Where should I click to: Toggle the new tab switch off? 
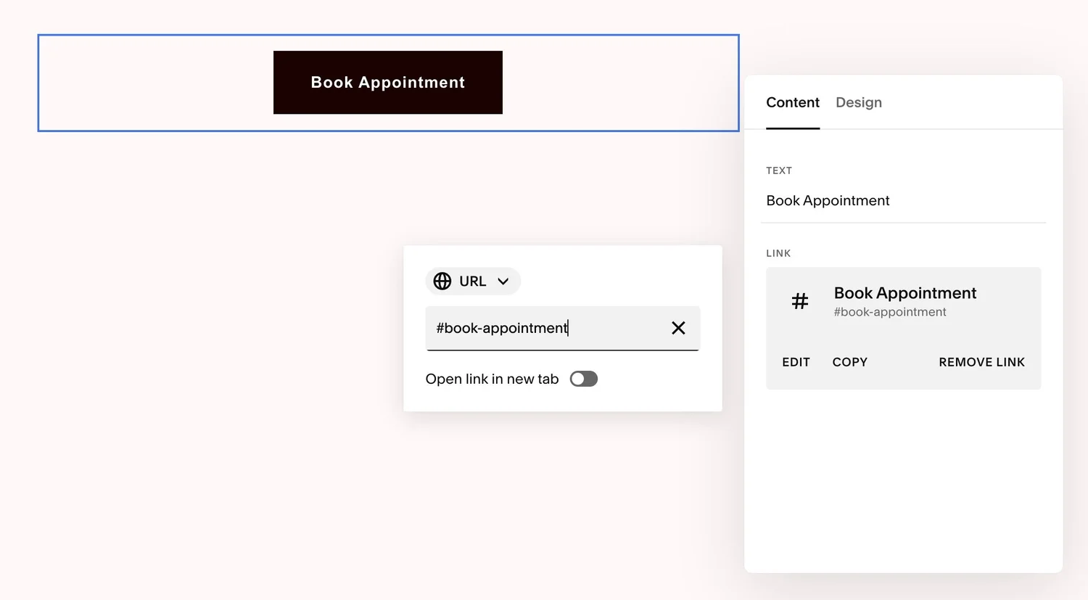click(583, 378)
